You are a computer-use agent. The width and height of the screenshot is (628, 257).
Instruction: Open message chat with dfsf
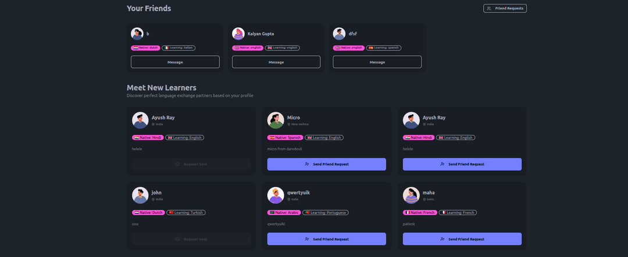[377, 62]
